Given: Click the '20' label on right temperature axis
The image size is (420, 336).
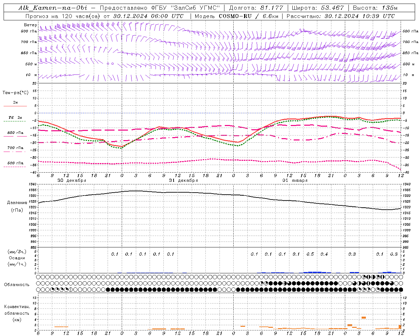Looking at the screenshot, I should pos(405,83).
